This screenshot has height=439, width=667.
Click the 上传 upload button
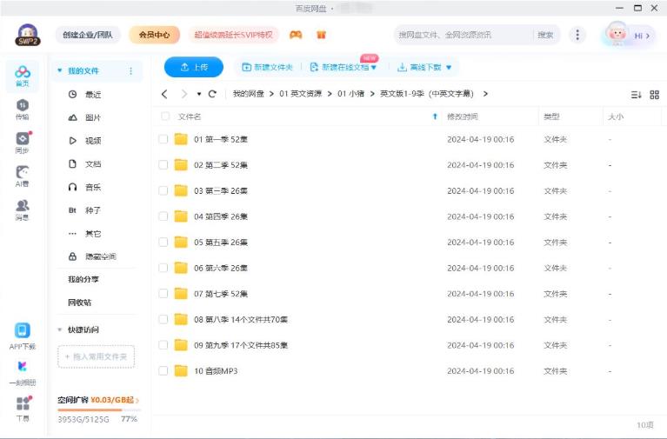coord(194,67)
